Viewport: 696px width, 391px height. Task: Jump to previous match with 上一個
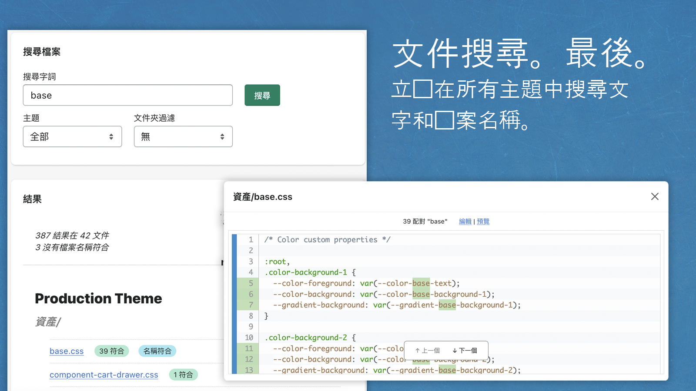coord(428,351)
